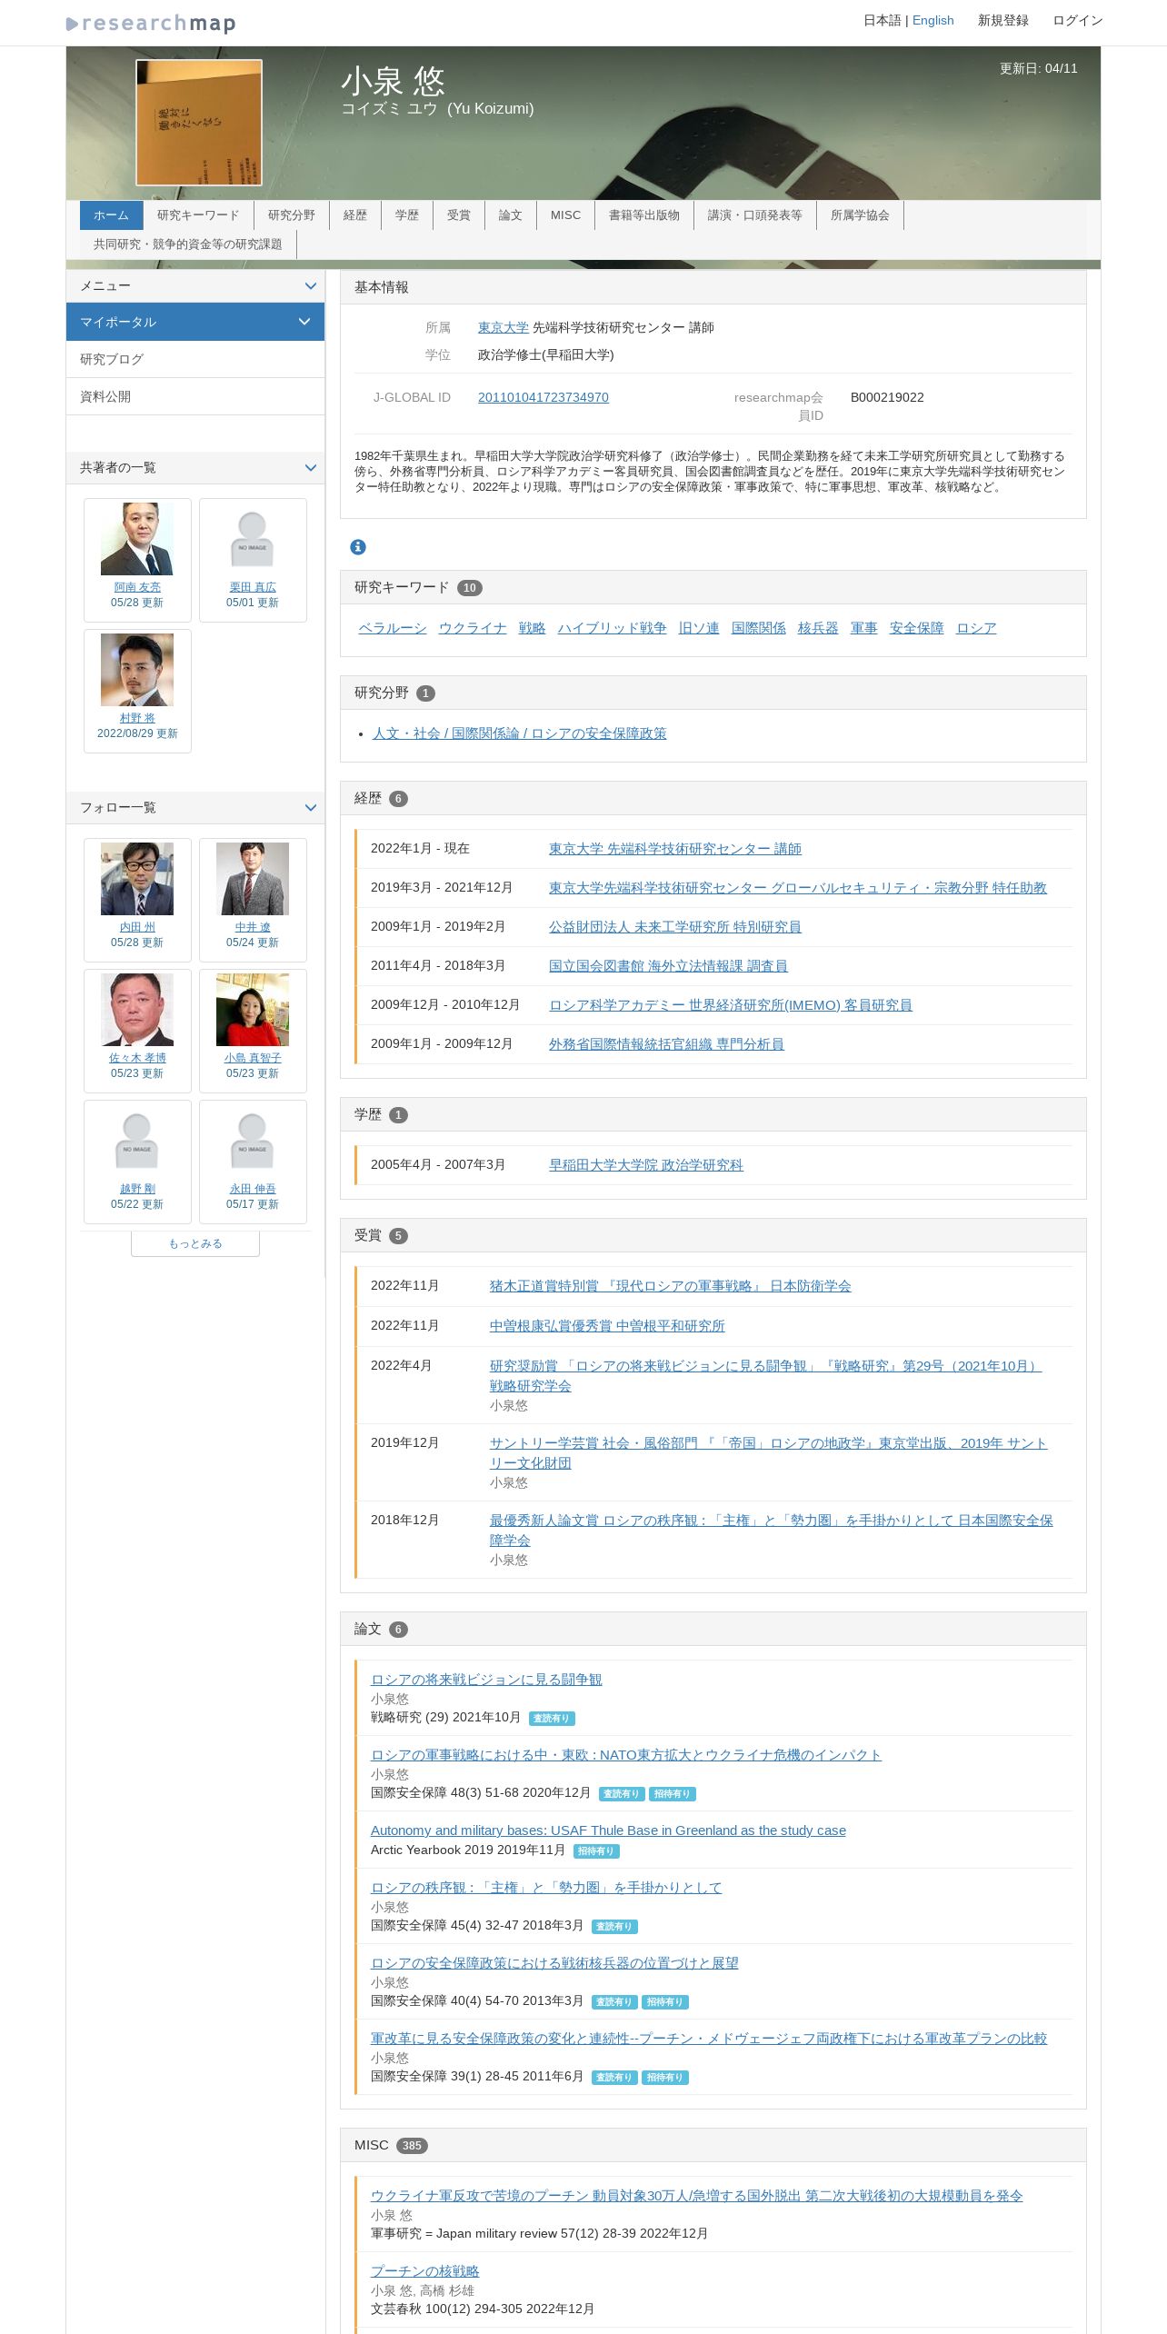
Task: Open the 所属学協会 tab
Action: coord(860,215)
